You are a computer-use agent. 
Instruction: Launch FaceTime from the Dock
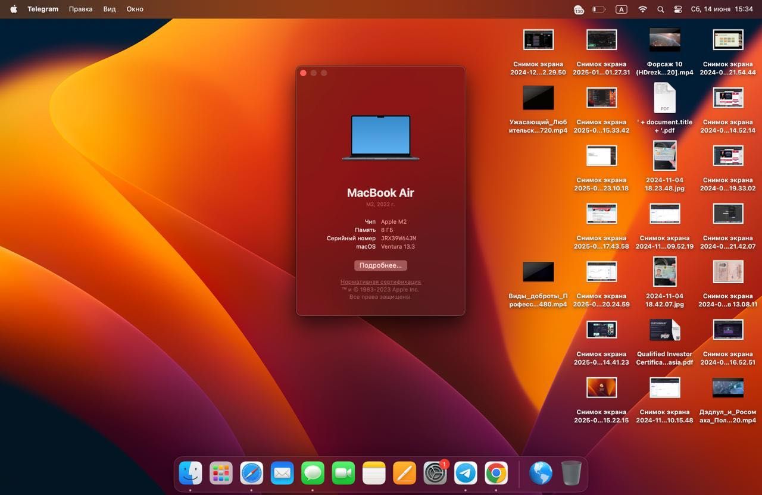343,474
